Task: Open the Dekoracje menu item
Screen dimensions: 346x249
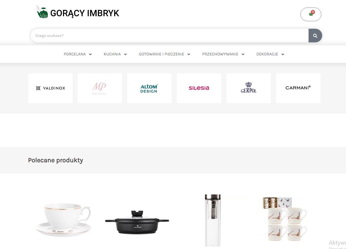Action: coord(267,54)
